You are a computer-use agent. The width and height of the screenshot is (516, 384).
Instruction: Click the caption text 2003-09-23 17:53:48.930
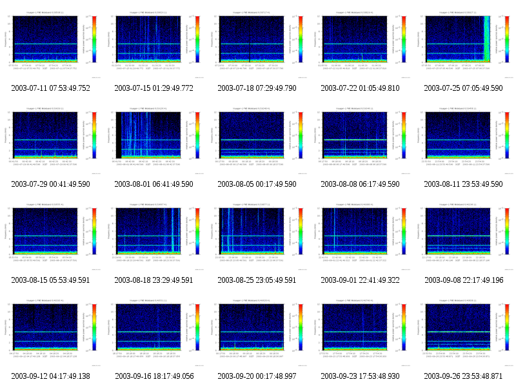tap(360, 376)
